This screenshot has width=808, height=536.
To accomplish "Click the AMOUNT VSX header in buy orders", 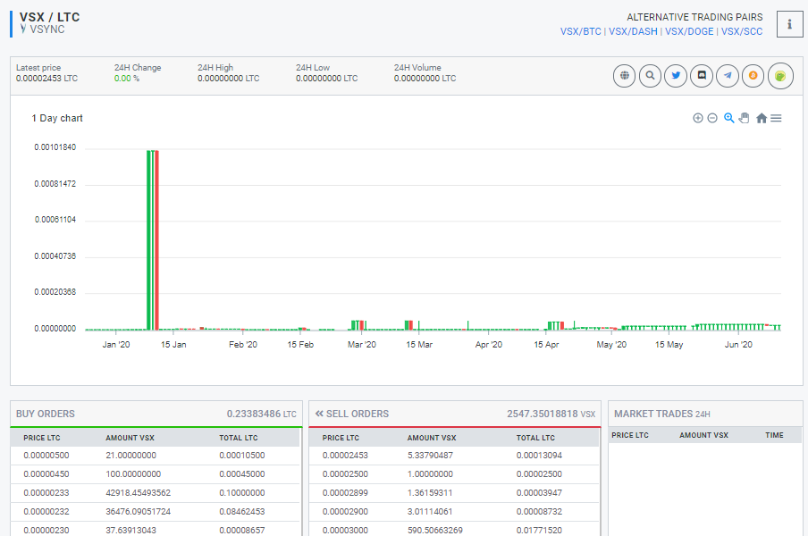I will pyautogui.click(x=130, y=438).
